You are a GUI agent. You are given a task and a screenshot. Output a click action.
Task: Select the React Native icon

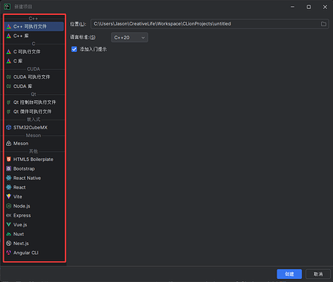tap(9, 178)
